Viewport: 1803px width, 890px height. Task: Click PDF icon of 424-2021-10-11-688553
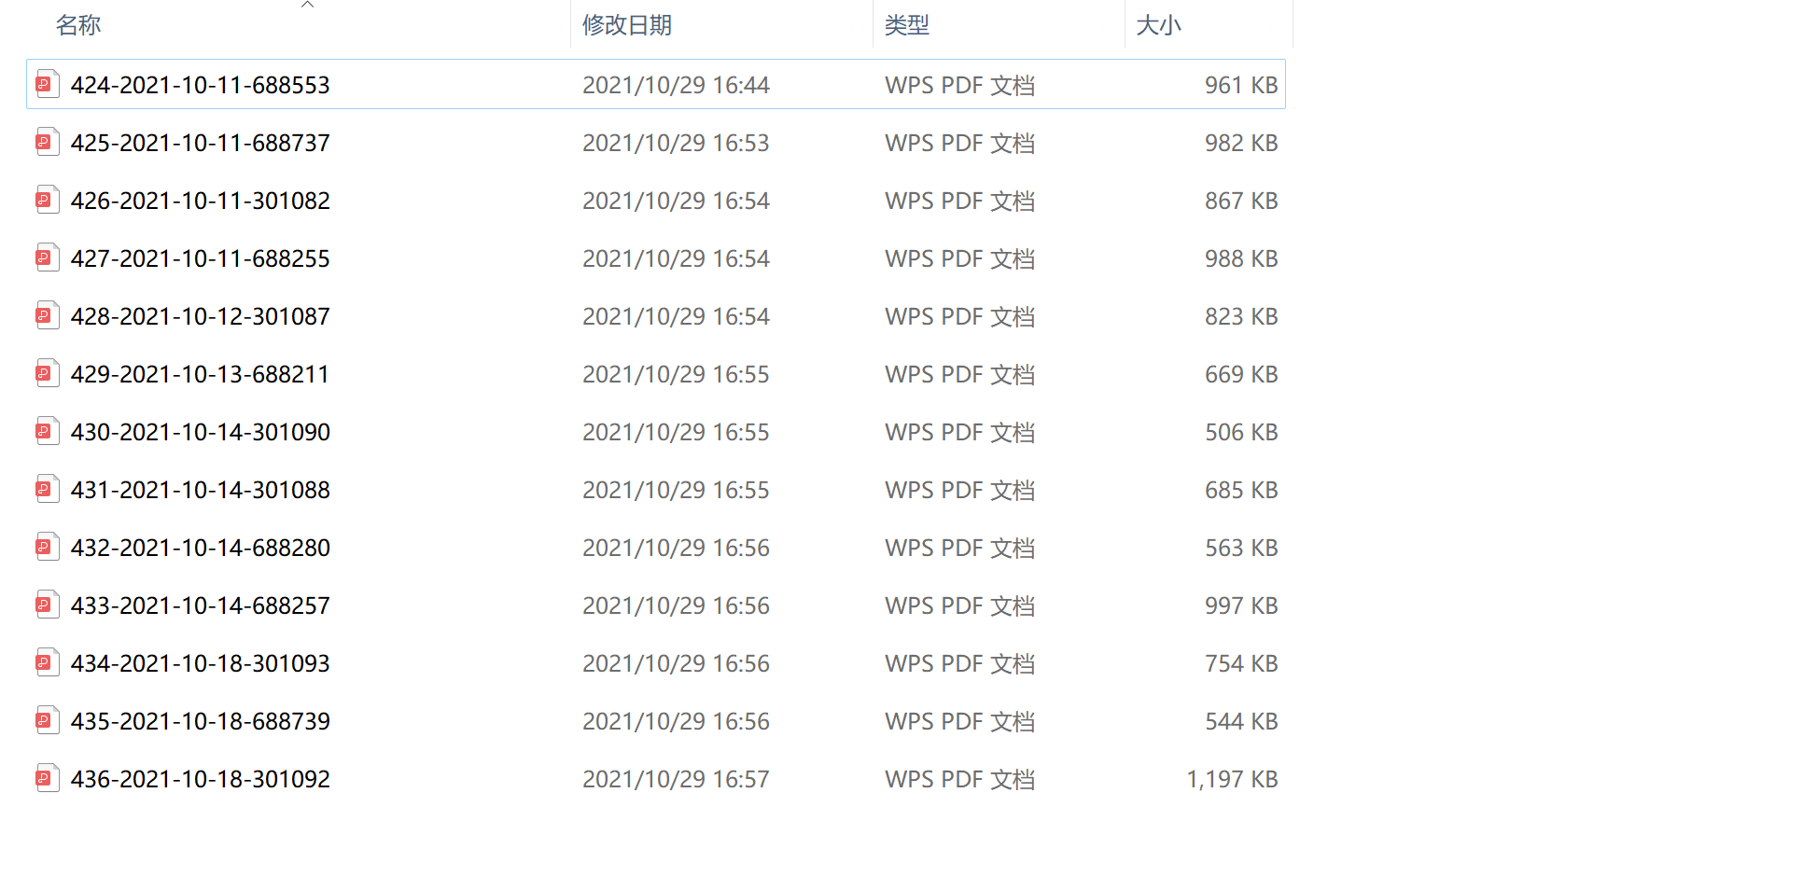pos(48,84)
